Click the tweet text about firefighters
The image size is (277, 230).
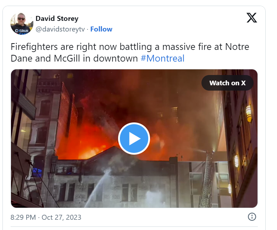point(130,52)
